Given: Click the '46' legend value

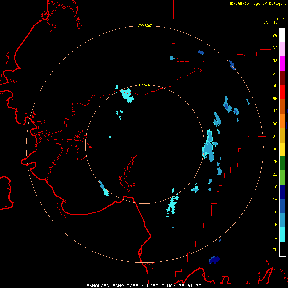Looking at the screenshot, I should click(275, 99).
